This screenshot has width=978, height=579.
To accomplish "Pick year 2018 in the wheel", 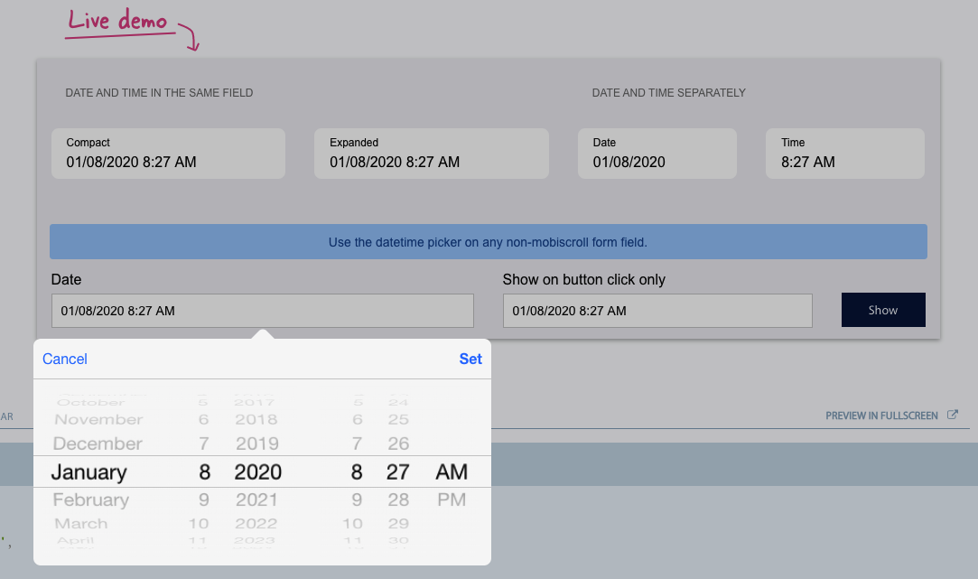I will (256, 419).
